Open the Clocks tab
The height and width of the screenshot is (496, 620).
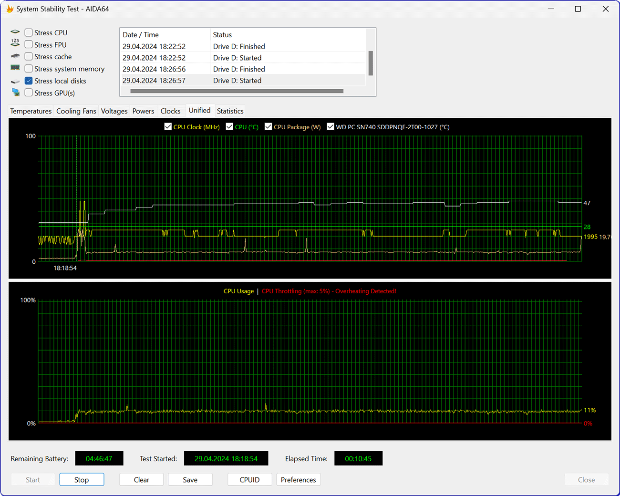coord(171,111)
